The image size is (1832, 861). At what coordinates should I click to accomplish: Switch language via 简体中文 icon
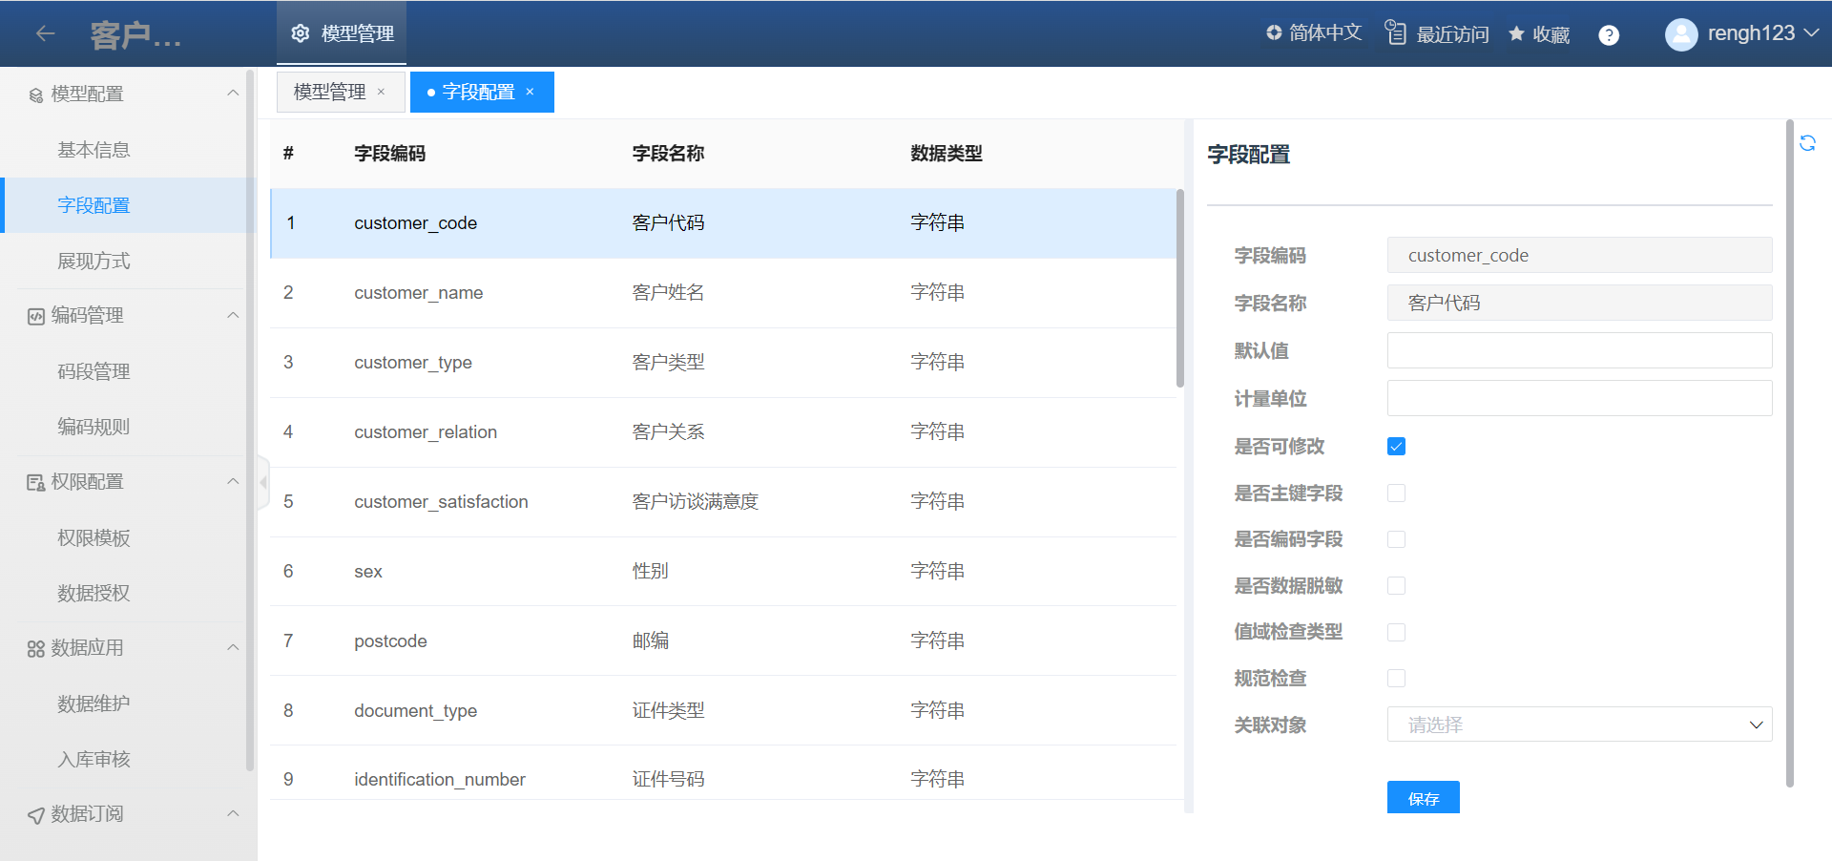(1274, 33)
